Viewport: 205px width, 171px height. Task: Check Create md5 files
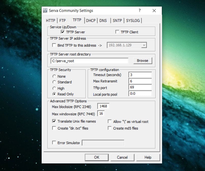tap(110, 128)
